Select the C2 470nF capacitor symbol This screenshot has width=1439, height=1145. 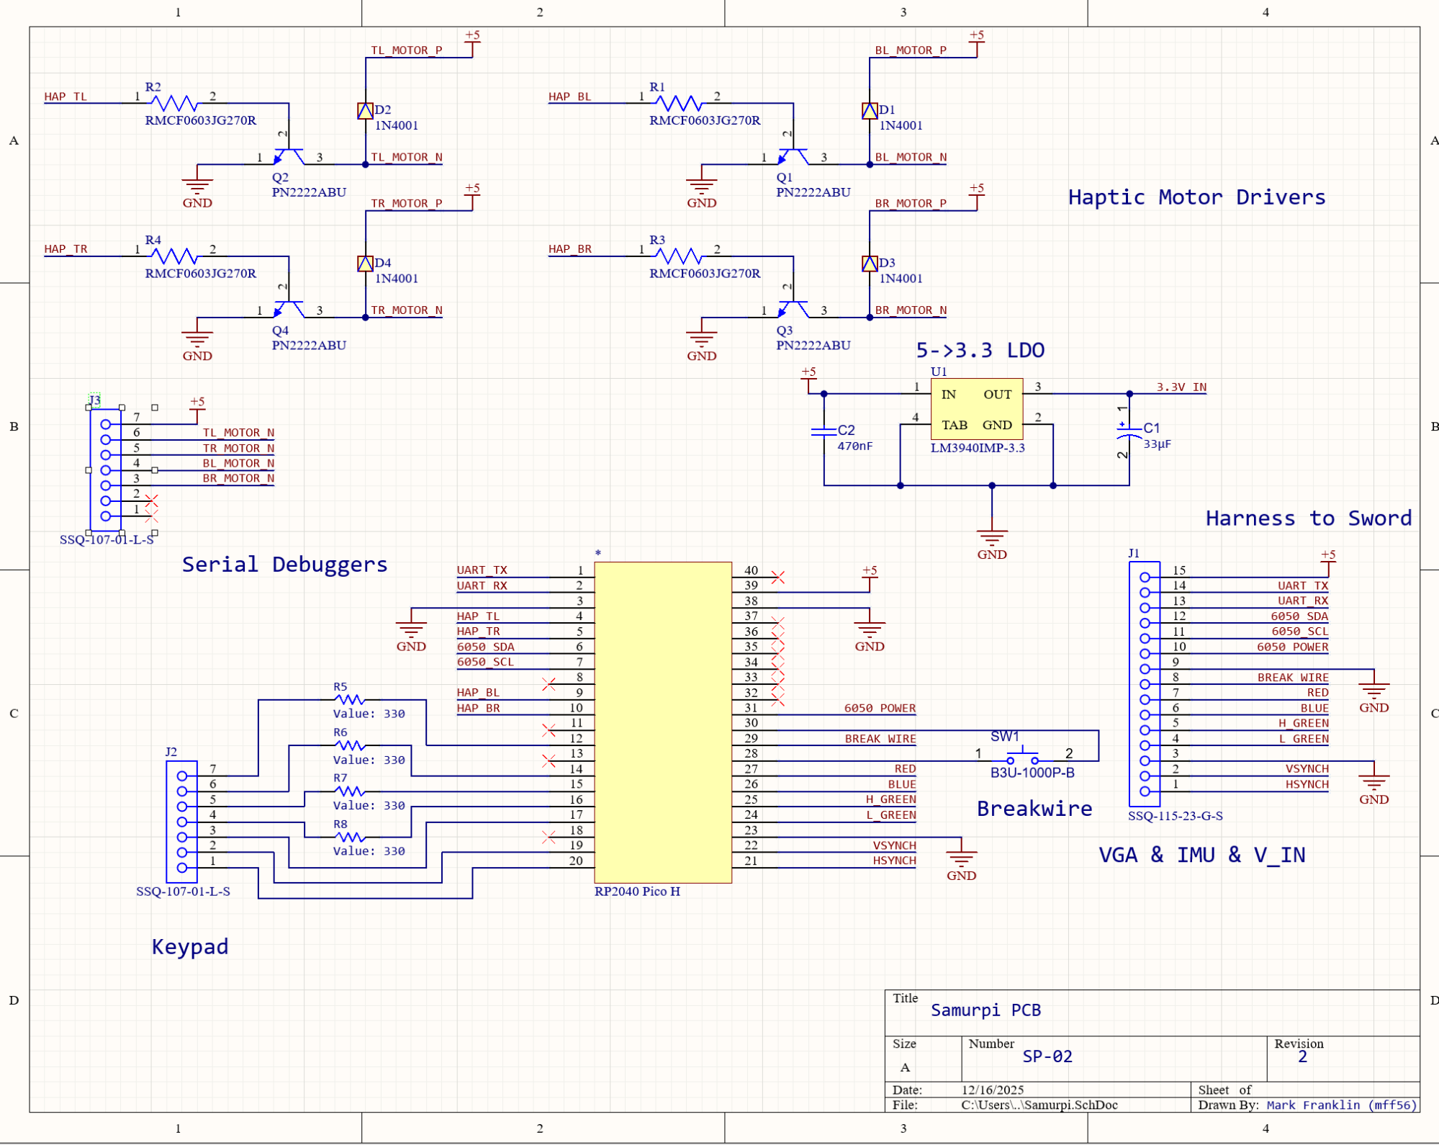(824, 431)
